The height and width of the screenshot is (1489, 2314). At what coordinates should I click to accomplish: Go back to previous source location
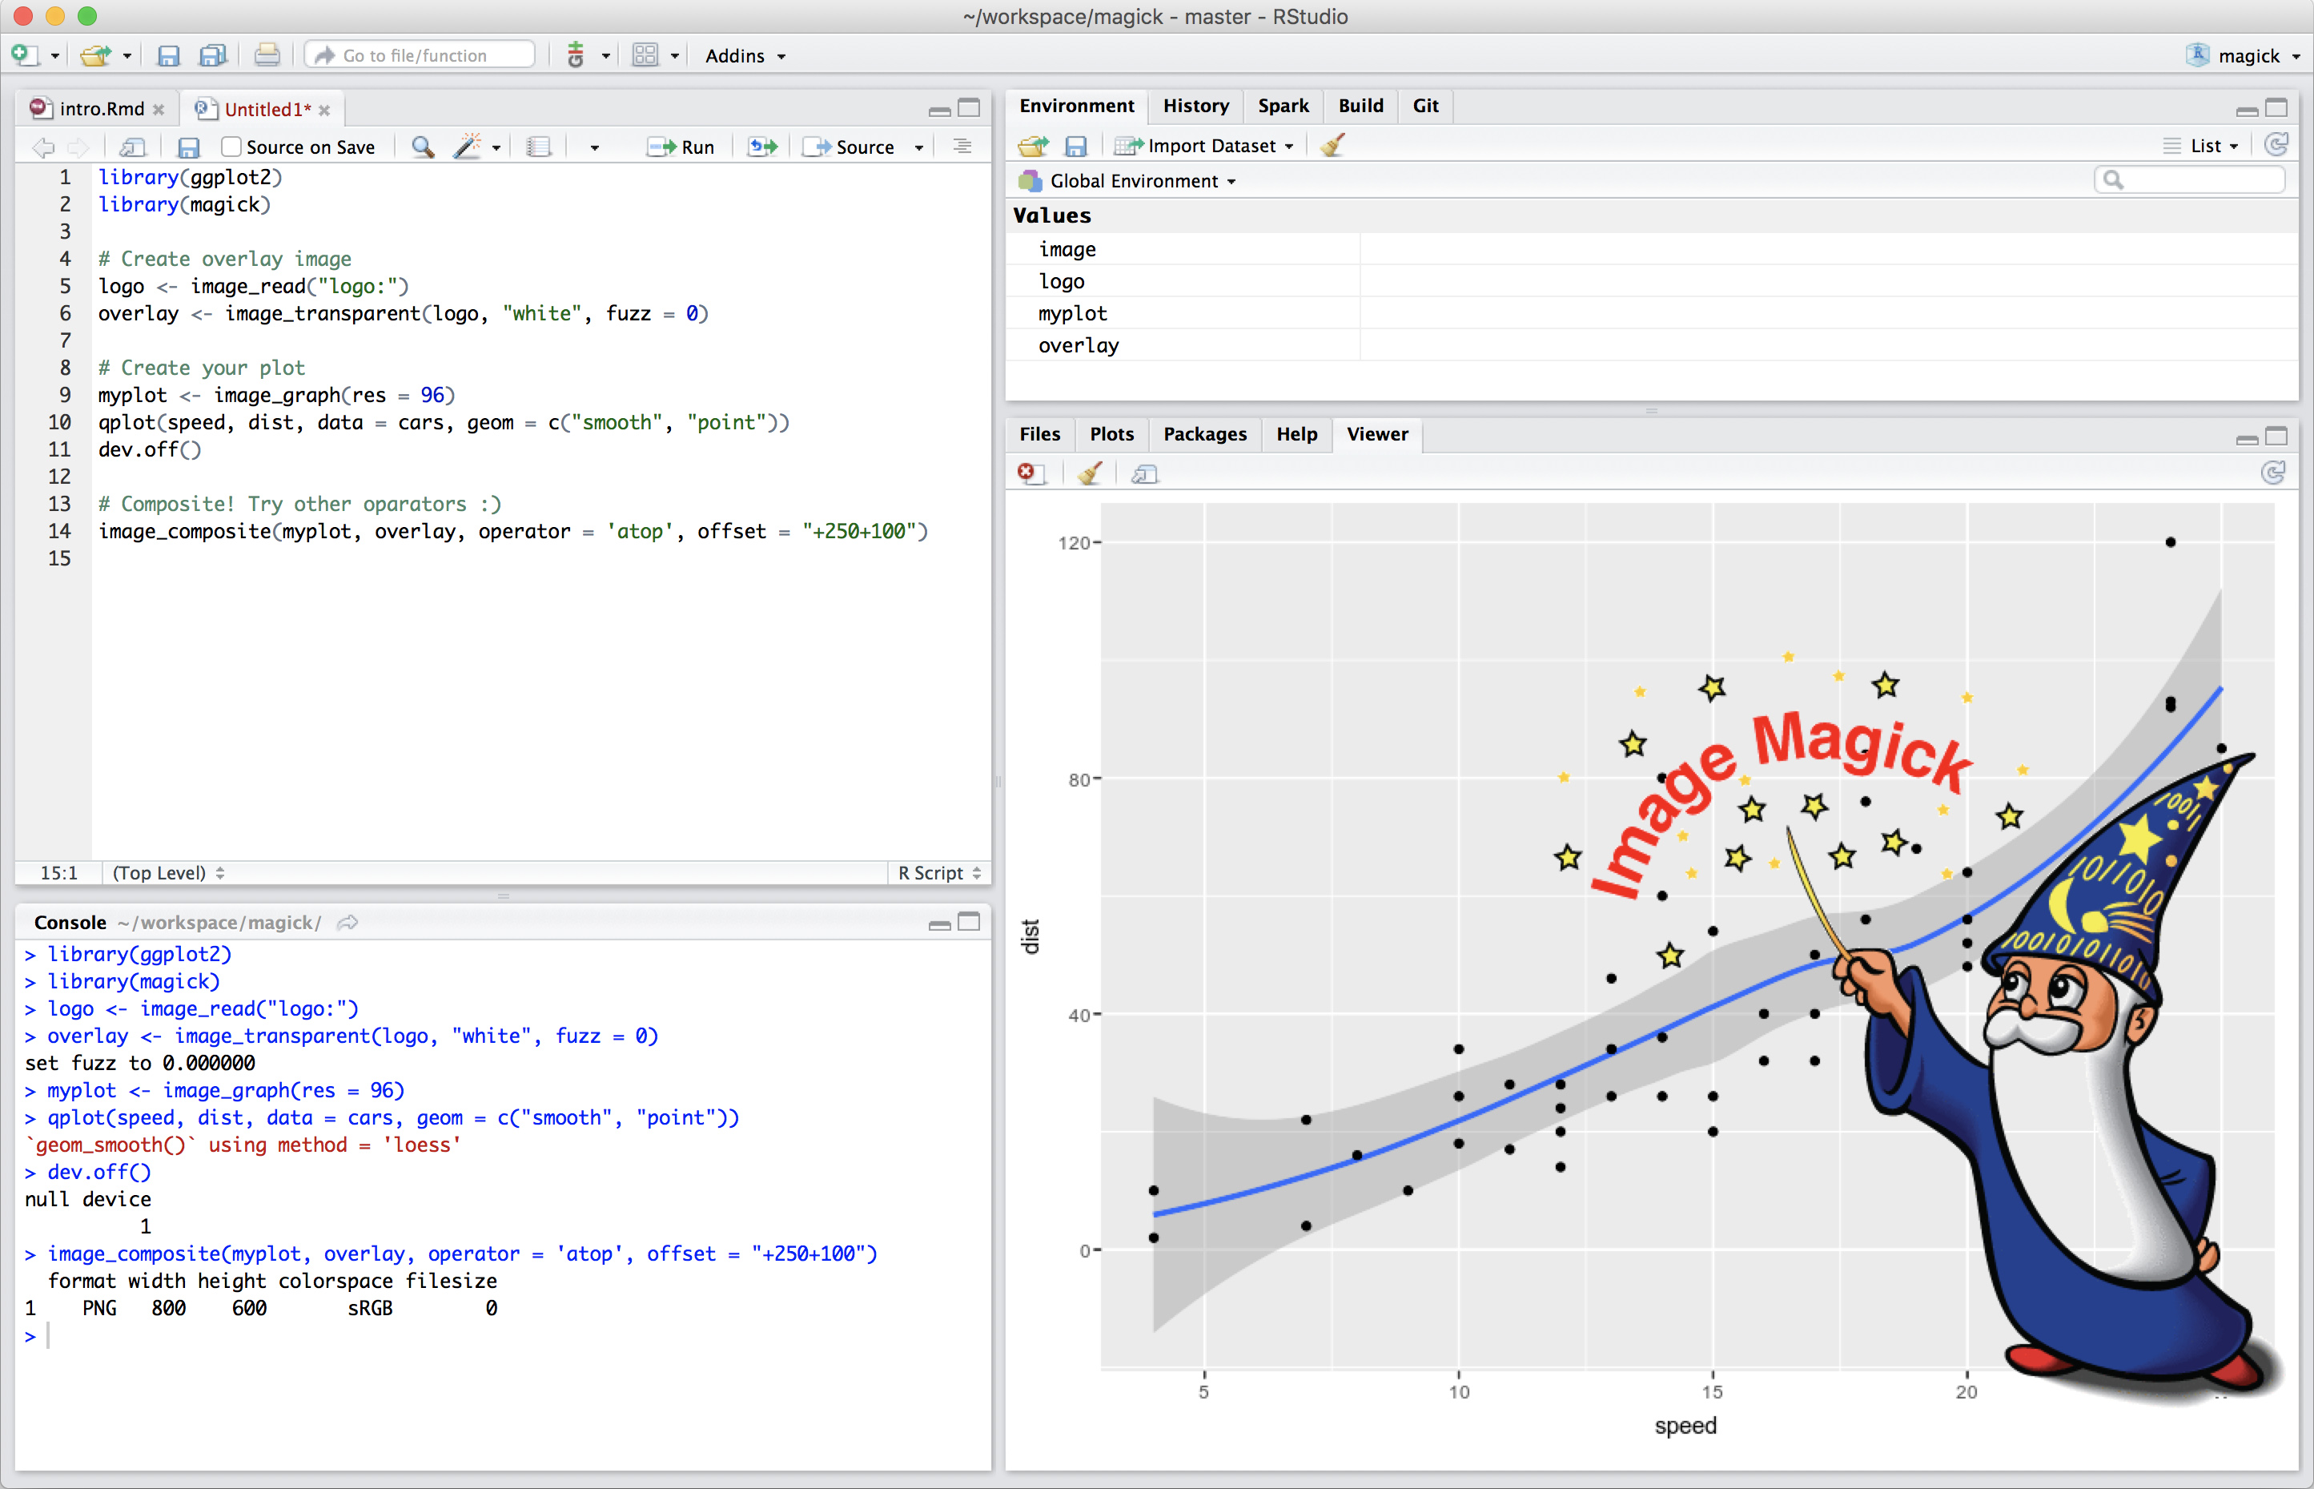(42, 147)
